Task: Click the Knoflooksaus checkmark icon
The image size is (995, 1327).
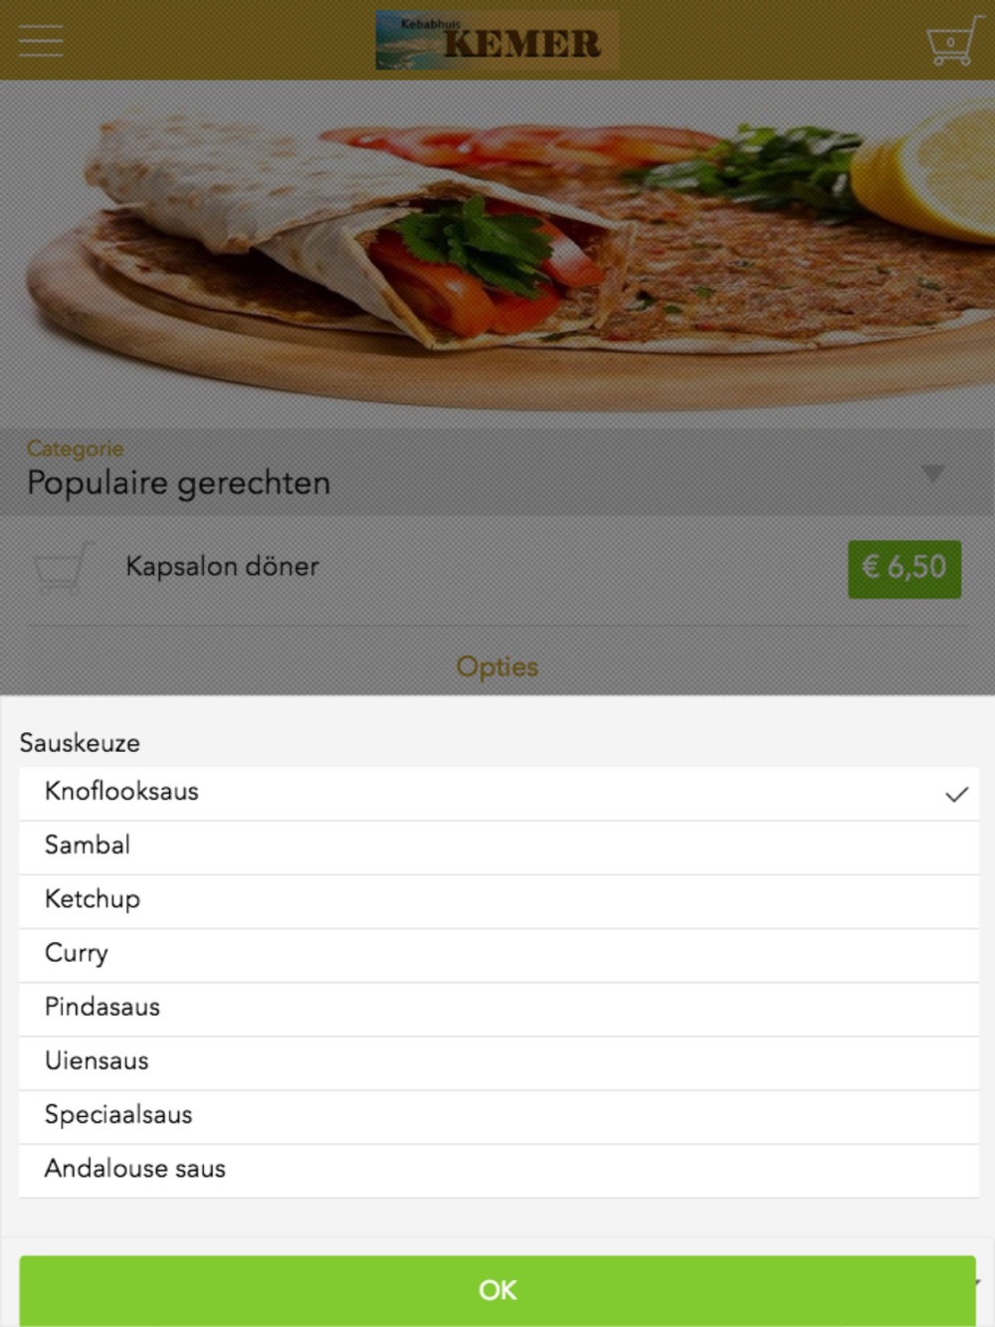Action: (x=956, y=794)
